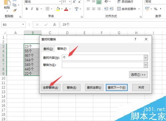The width and height of the screenshot is (166, 121).
Task: Increase indent icon
Action: (112, 9)
